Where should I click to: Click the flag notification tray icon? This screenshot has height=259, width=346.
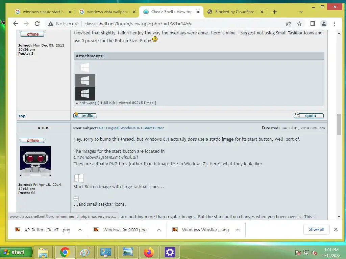pos(298,253)
